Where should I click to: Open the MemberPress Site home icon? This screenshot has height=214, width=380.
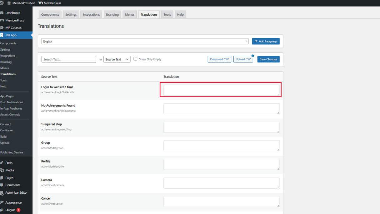[9, 3]
